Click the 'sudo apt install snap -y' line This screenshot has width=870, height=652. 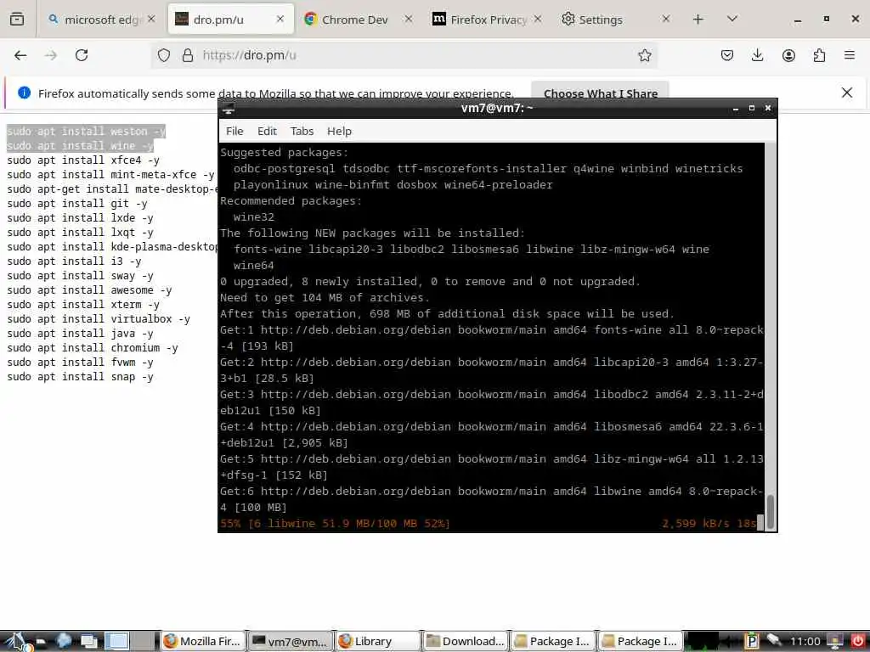[x=80, y=376]
